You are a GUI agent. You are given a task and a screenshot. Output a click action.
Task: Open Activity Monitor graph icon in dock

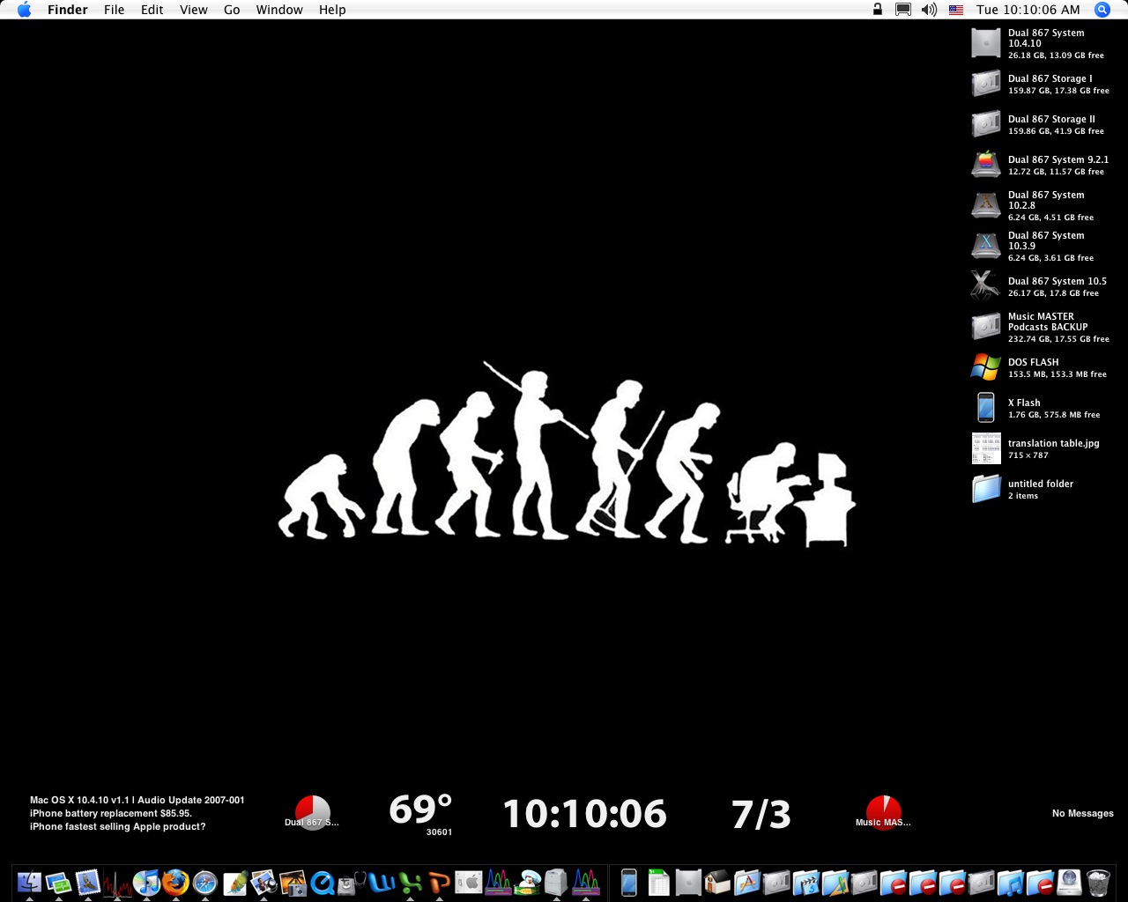[x=117, y=882]
